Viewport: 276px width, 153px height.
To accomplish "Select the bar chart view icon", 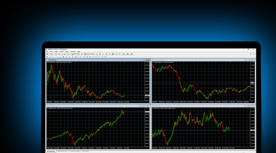I will pyautogui.click(x=97, y=54).
